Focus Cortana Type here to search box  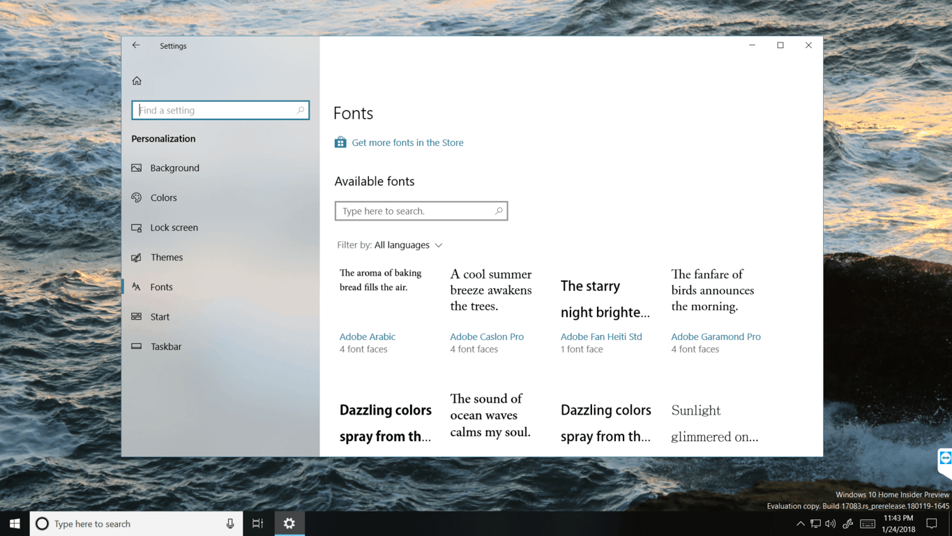coord(136,523)
